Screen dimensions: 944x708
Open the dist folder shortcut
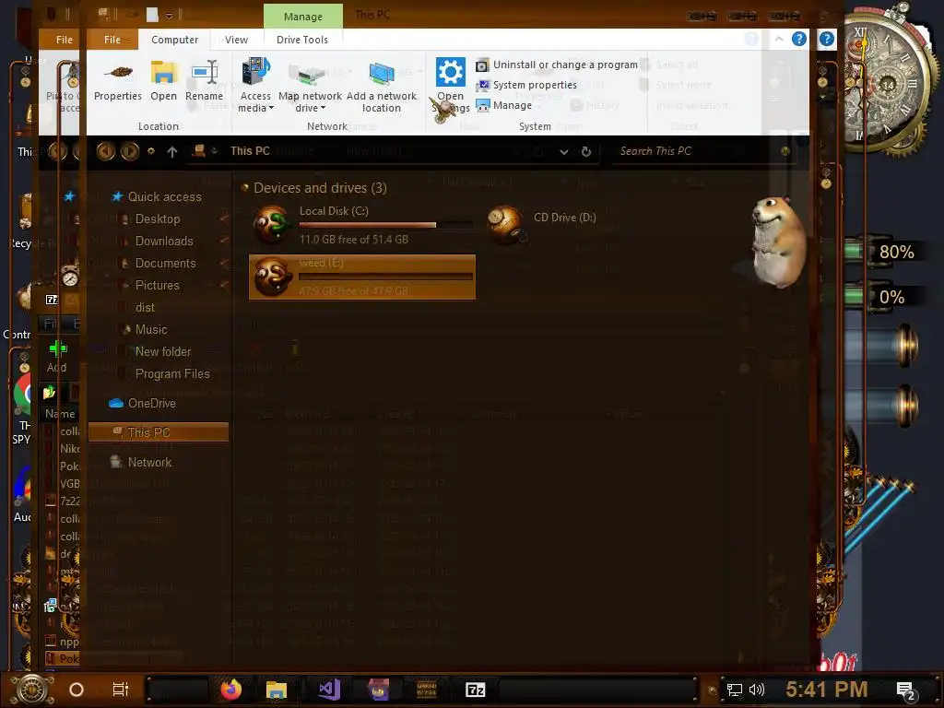tap(145, 308)
